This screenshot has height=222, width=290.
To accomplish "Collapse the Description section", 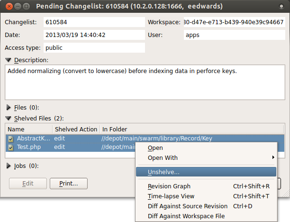I will click(x=9, y=60).
